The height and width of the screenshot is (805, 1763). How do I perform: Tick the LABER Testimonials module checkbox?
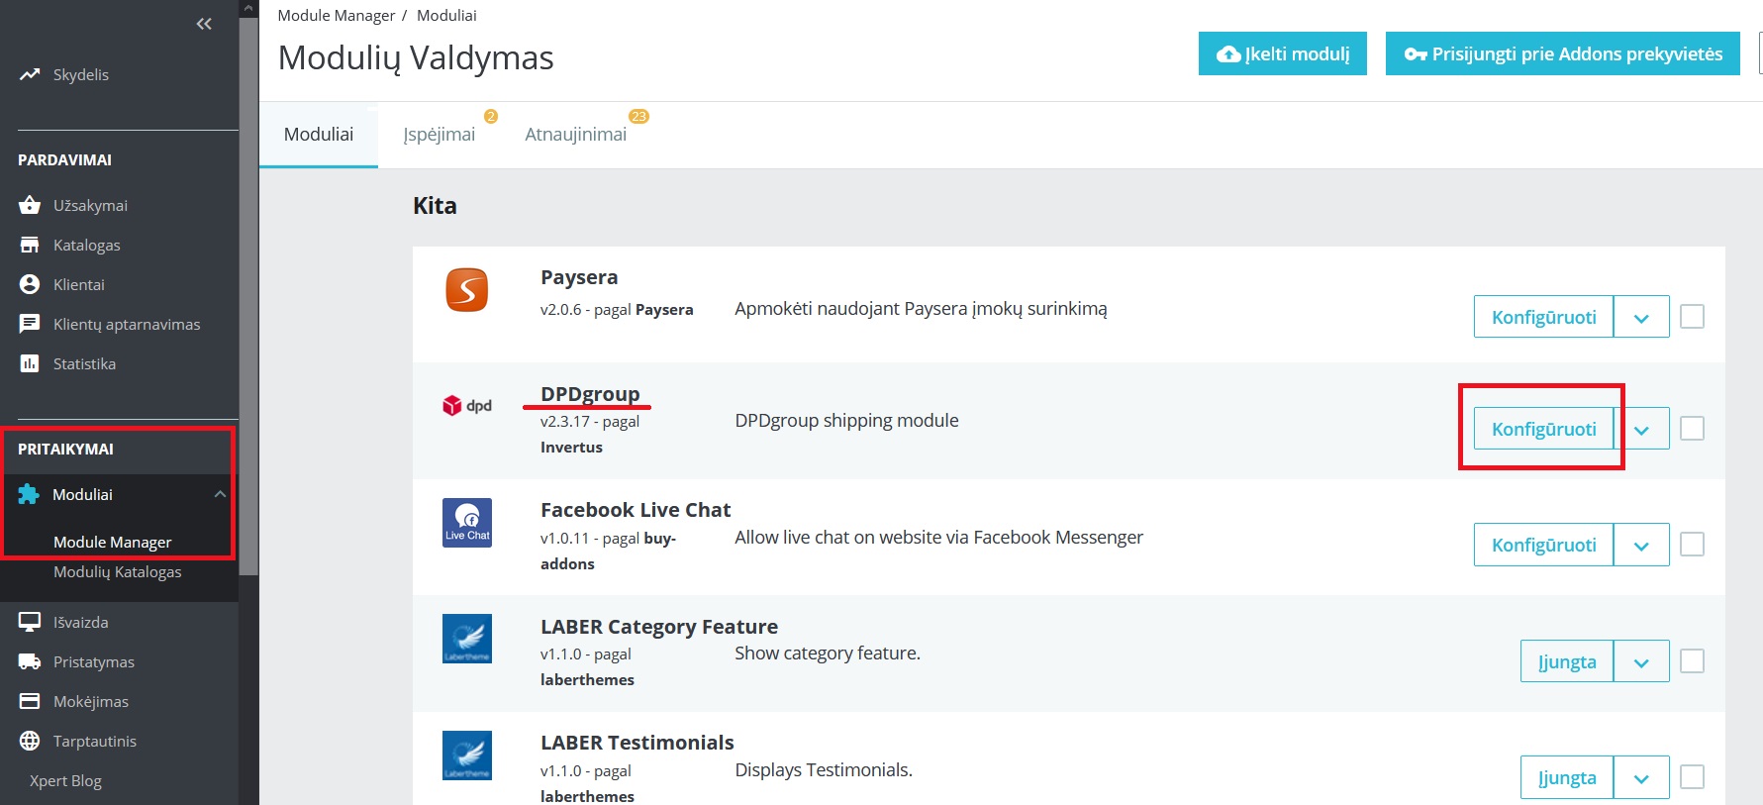click(1693, 777)
